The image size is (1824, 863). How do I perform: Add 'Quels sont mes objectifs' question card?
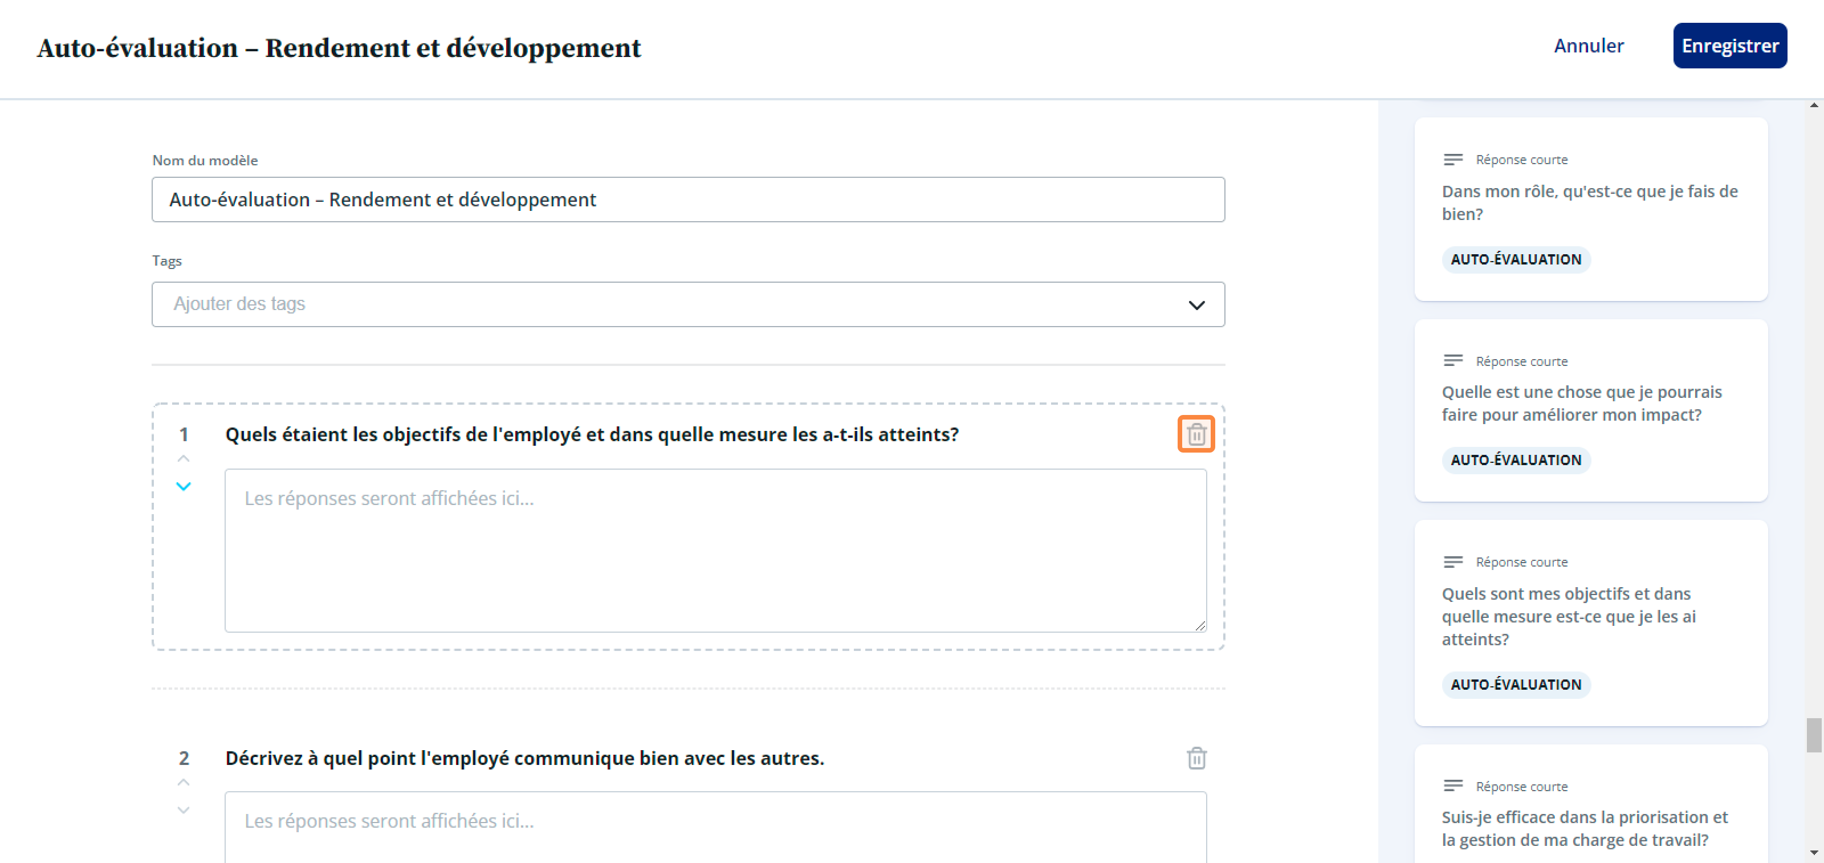[1590, 623]
